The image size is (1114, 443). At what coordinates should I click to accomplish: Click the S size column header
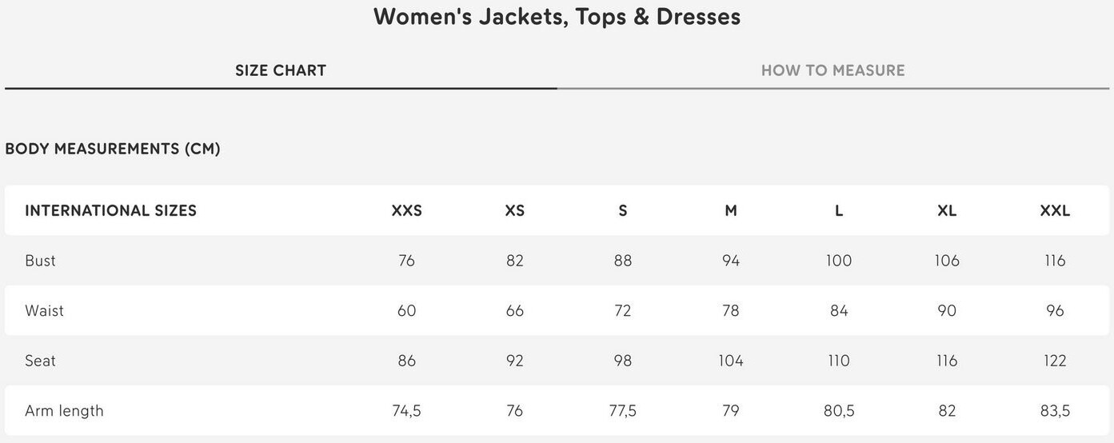pyautogui.click(x=623, y=210)
